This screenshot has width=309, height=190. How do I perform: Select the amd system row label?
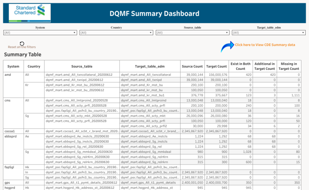click(x=8, y=74)
